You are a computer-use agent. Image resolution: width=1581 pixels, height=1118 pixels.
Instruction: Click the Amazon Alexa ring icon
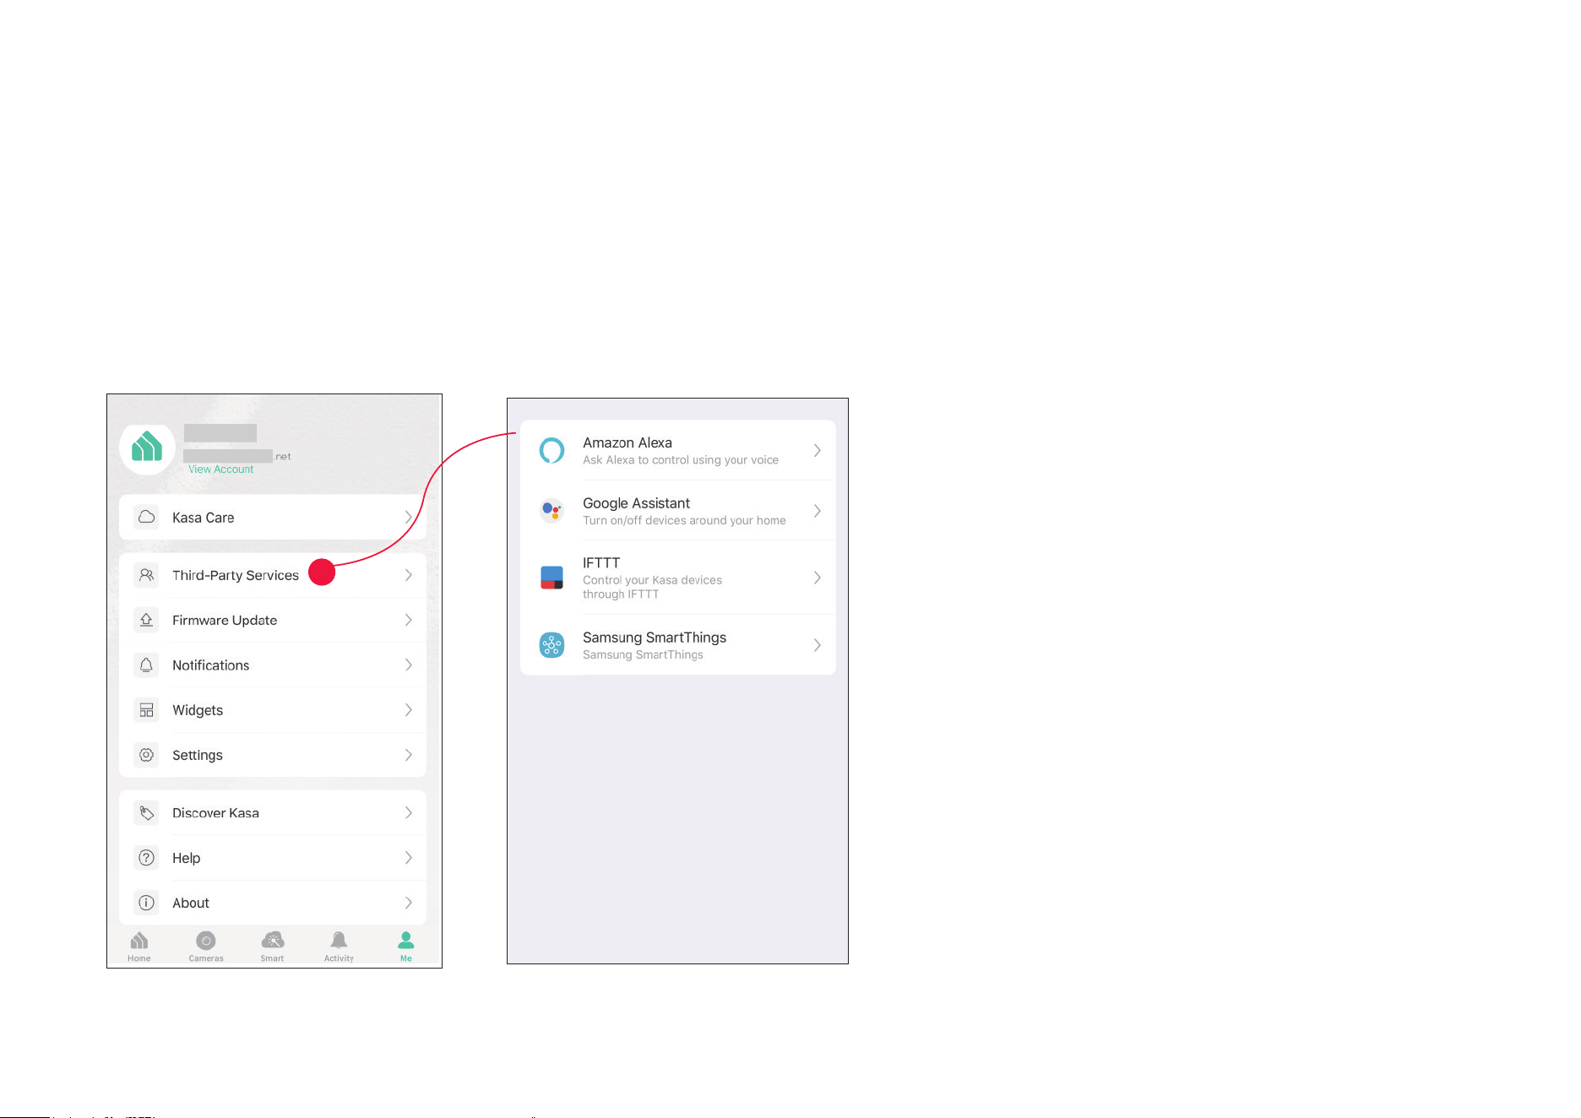coord(551,451)
